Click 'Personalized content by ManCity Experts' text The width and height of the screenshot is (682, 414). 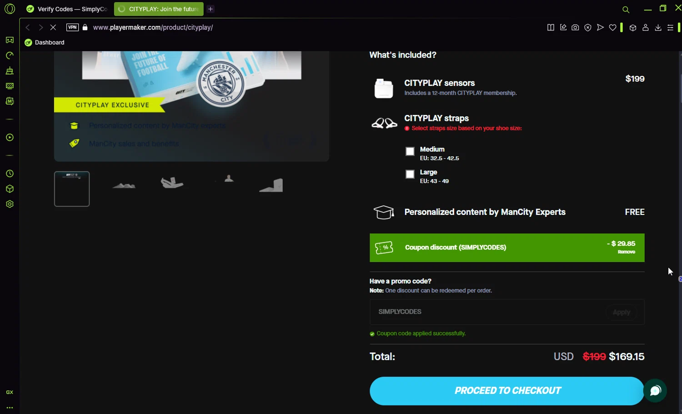pyautogui.click(x=485, y=212)
